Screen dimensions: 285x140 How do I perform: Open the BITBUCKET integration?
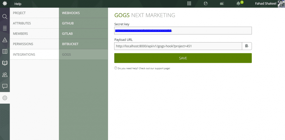pos(83,44)
